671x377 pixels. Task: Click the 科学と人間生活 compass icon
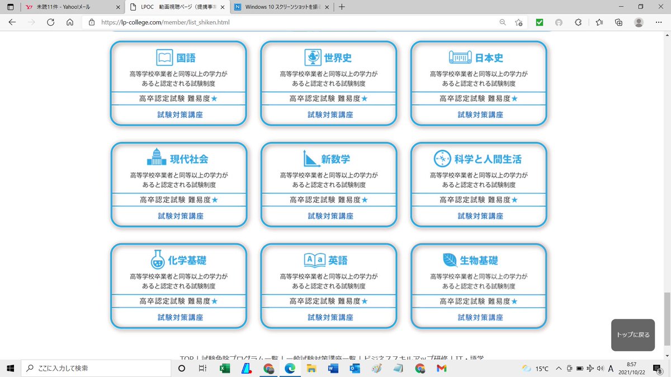point(442,159)
